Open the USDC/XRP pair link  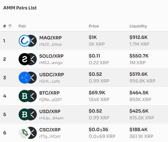[x=52, y=74]
